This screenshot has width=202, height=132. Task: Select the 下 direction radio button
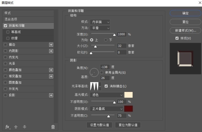coord(106,40)
